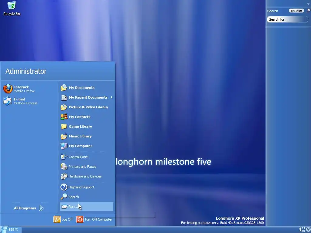Viewport: 311px width, 233px height.
Task: Select Printers and Faxes label
Action: tap(82, 167)
